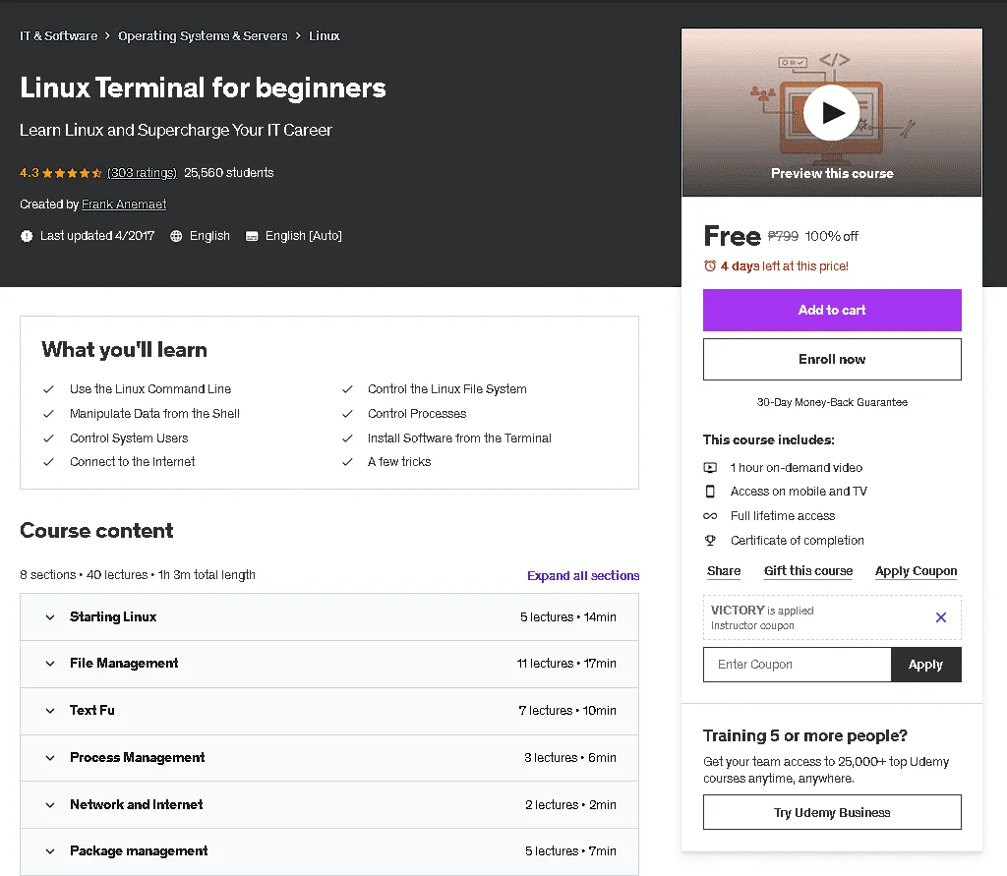Click the Add to cart button
This screenshot has width=1007, height=876.
832,311
